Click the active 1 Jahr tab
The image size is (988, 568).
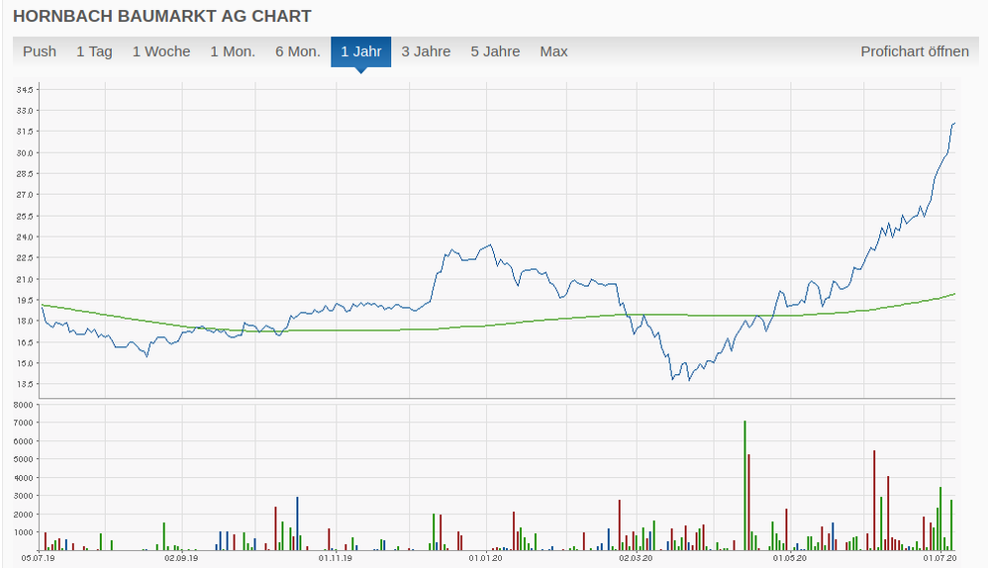click(360, 51)
